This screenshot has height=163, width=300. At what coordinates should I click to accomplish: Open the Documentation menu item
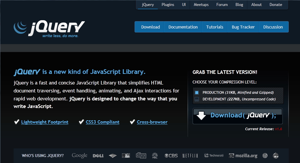(x=183, y=27)
